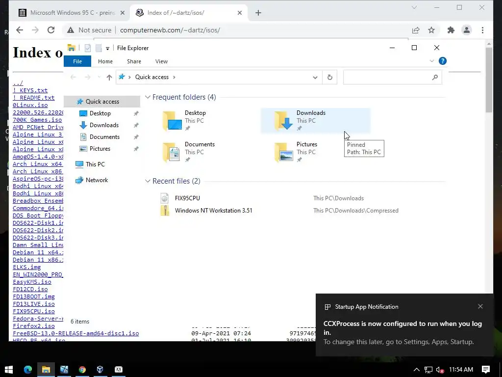Open the File ribbon tab
Viewport: 502px width, 377px height.
77,61
